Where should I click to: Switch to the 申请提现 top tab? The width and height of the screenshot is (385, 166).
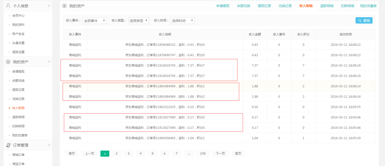click(223, 6)
